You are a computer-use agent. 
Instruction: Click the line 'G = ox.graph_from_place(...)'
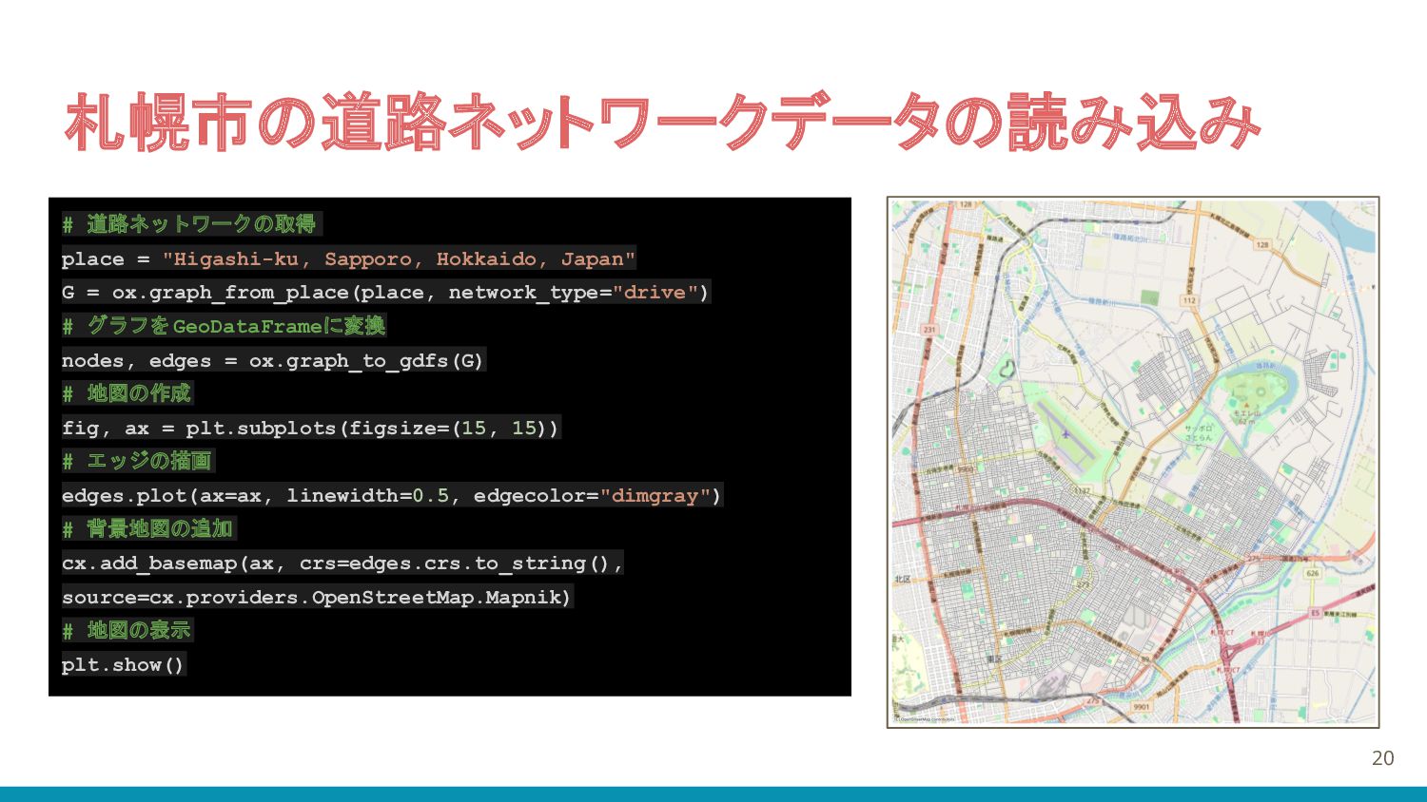385,292
